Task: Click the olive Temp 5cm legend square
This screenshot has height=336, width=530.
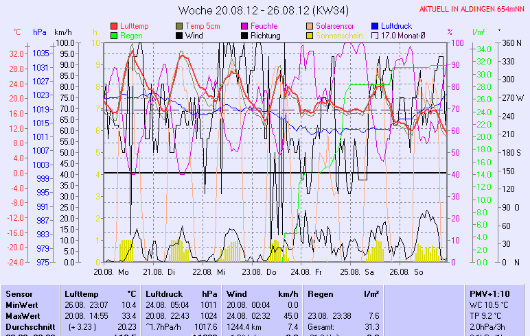Action: 179,26
